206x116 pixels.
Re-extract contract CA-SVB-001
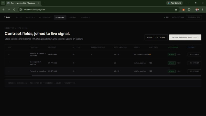[x=194, y=54]
